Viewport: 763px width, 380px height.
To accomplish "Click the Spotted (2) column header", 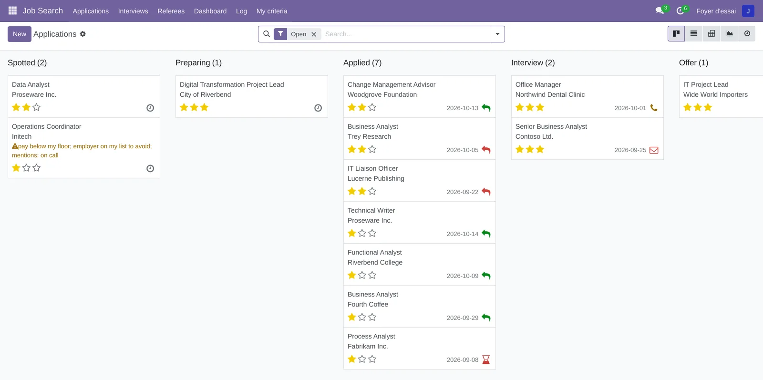I will click(27, 62).
